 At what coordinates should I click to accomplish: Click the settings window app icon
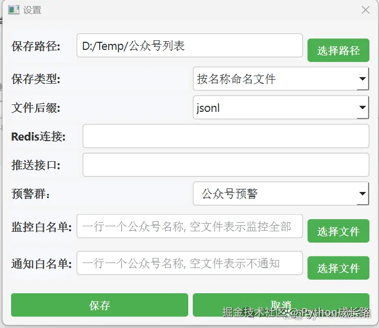(14, 10)
